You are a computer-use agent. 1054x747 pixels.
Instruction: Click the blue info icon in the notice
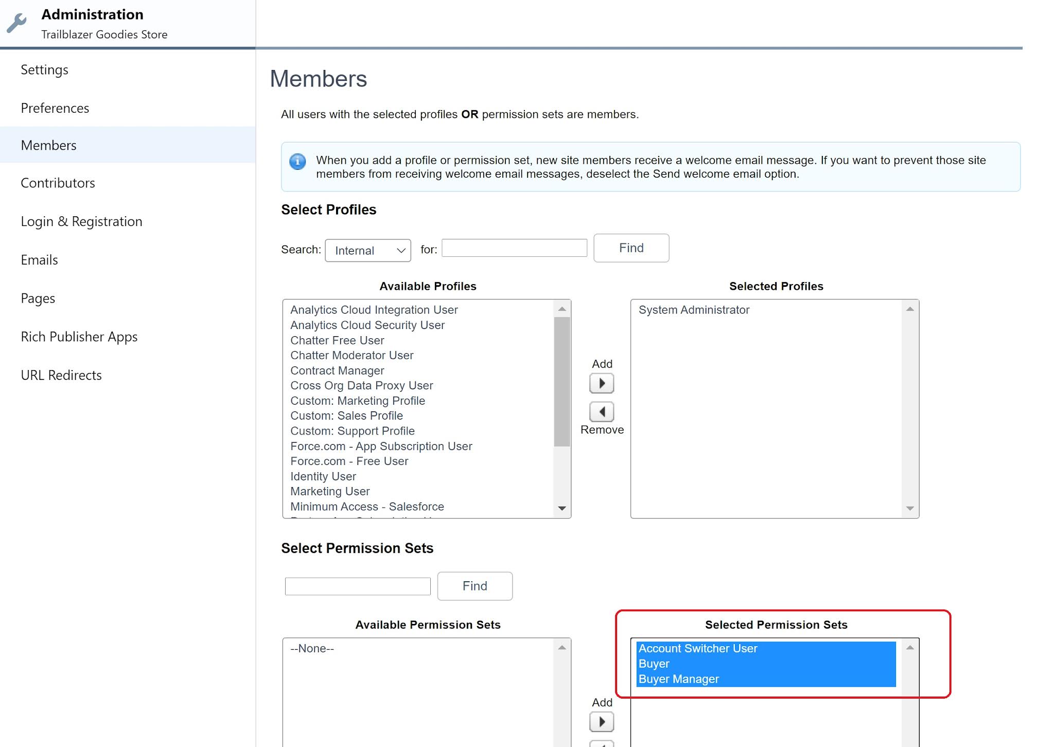coord(297,162)
